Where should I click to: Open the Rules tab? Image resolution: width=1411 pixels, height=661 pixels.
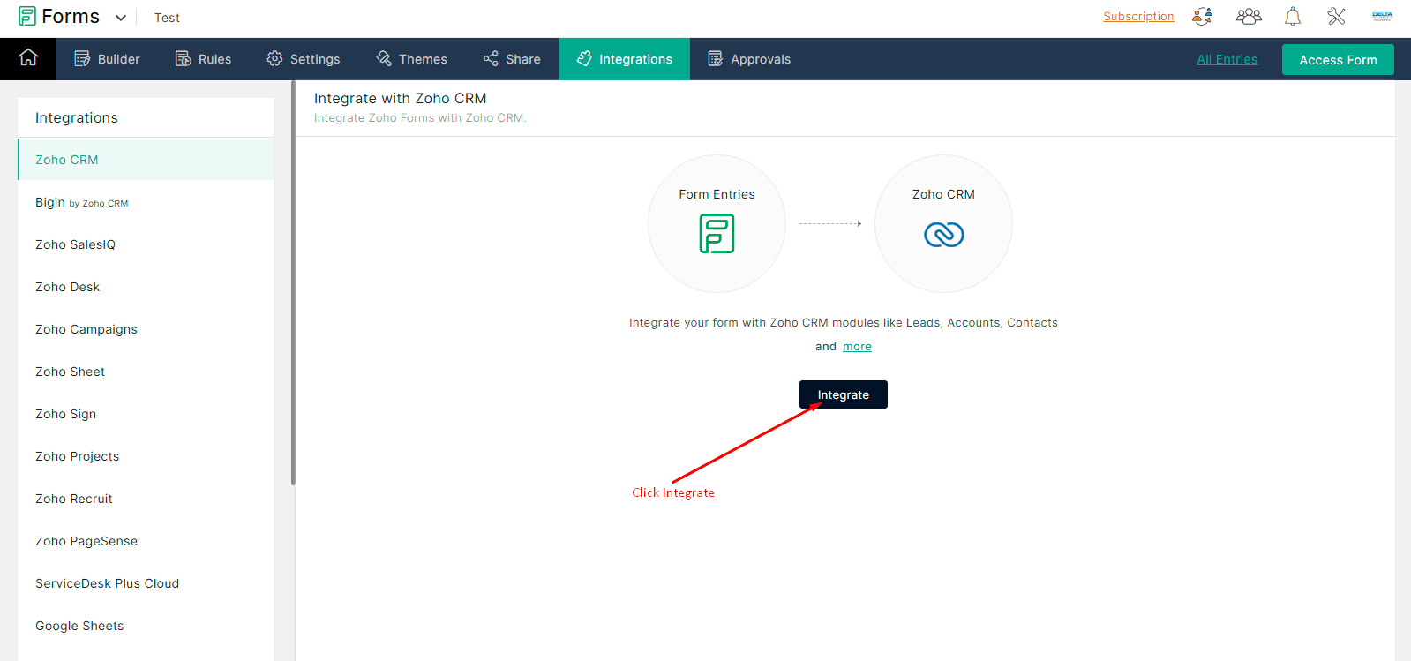(203, 59)
